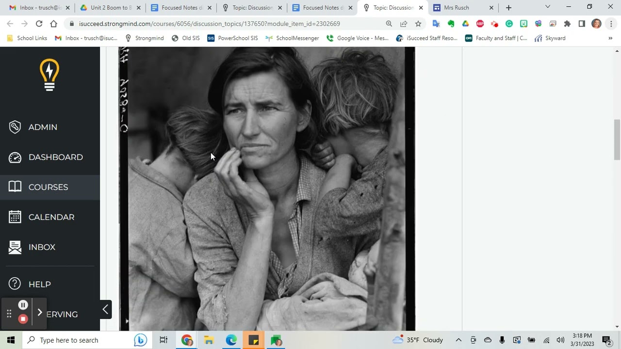Switch to the first Focused Notes tab
The image size is (621, 349).
pyautogui.click(x=181, y=8)
